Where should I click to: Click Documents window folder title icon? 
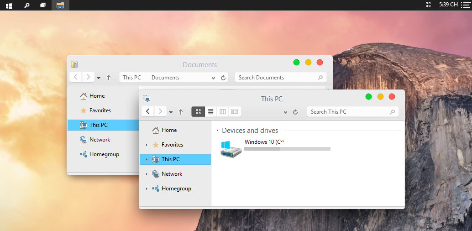74,64
